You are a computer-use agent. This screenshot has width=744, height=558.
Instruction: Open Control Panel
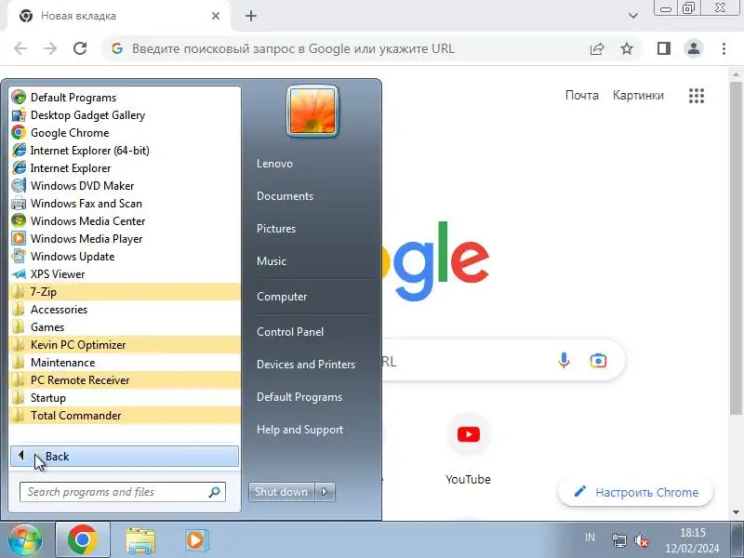[290, 332]
